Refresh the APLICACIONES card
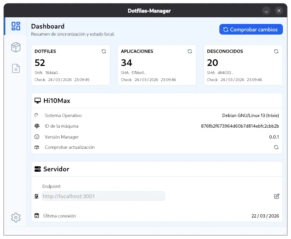The height and width of the screenshot is (239, 291). 190,51
